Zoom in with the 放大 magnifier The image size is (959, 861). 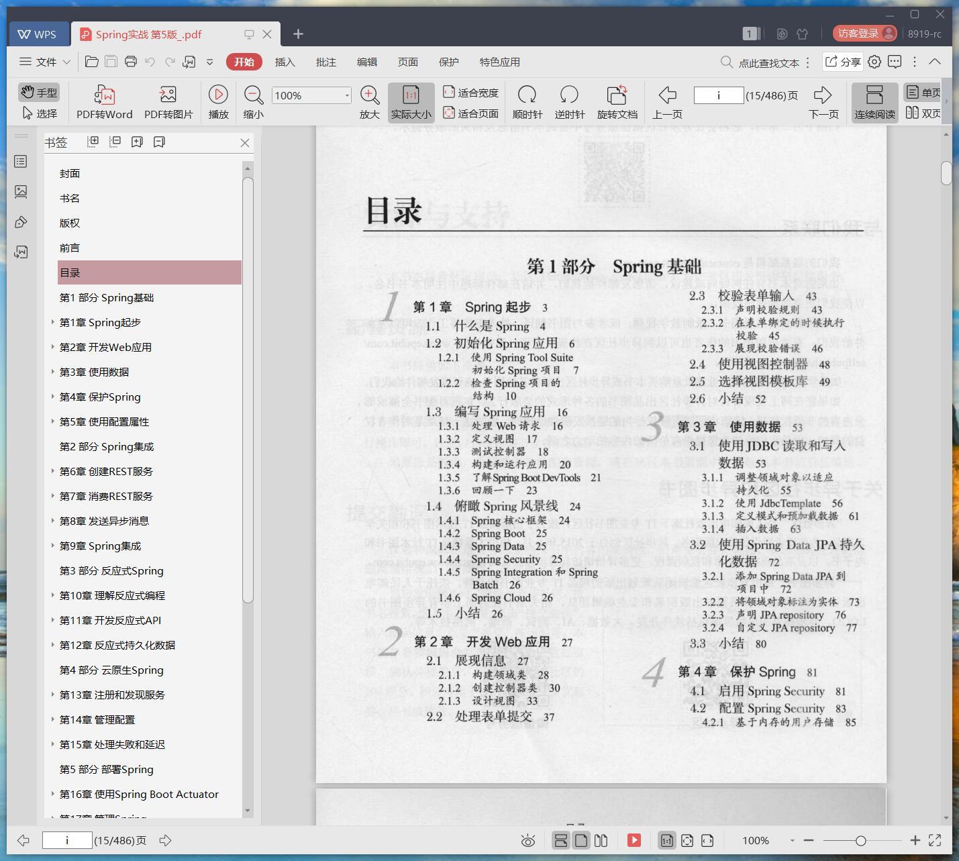click(x=370, y=102)
